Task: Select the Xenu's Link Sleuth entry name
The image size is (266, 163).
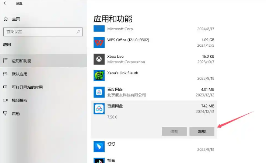Action: click(123, 73)
